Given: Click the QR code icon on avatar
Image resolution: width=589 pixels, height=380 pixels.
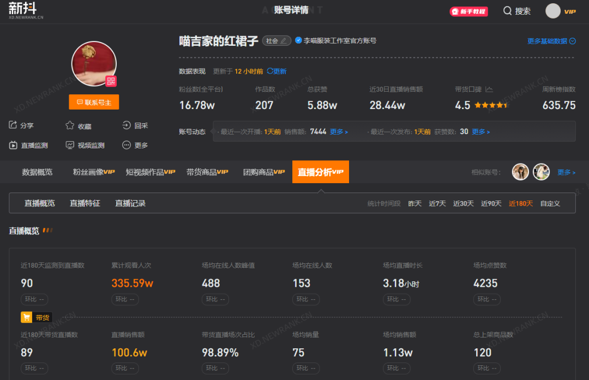Looking at the screenshot, I should pyautogui.click(x=111, y=81).
